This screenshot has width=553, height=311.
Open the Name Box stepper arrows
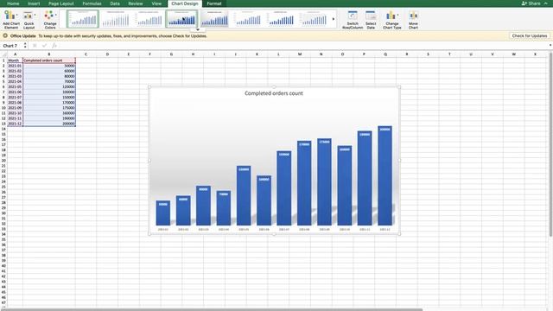[25, 46]
